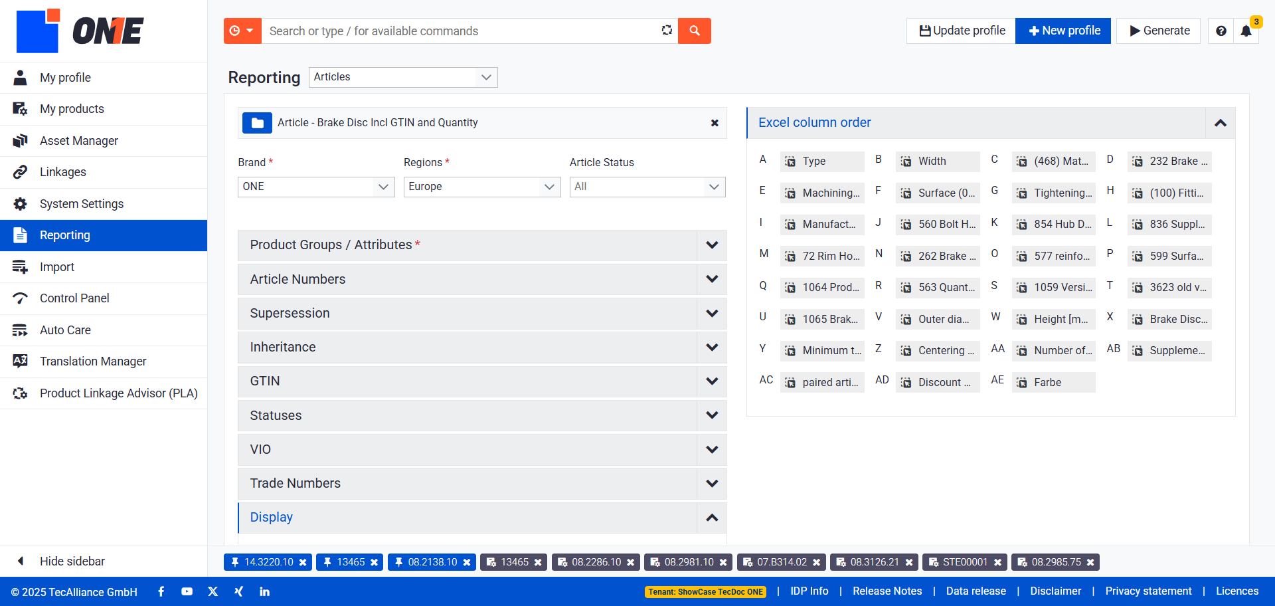
Task: Collapse the Excel column order panel
Action: [1221, 123]
